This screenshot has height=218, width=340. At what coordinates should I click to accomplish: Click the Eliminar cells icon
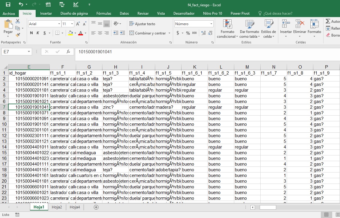click(x=300, y=24)
